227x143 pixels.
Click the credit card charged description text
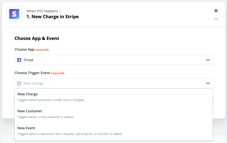51,100
